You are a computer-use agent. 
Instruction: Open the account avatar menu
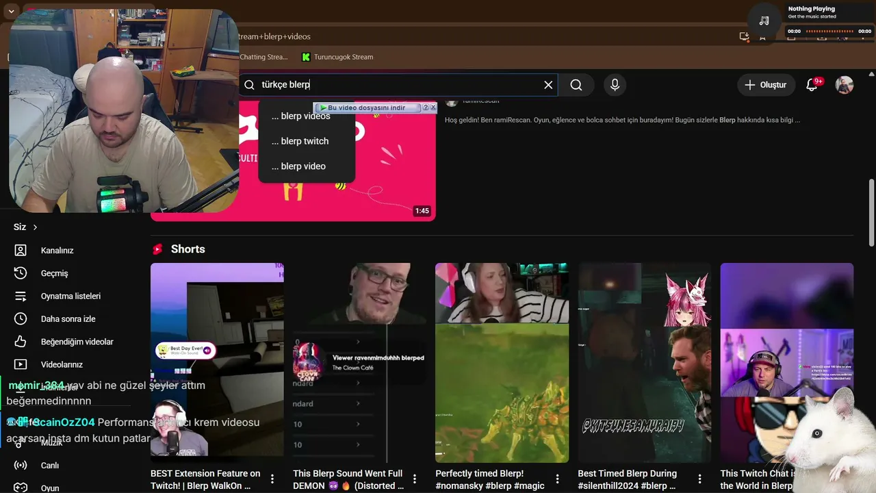[845, 85]
